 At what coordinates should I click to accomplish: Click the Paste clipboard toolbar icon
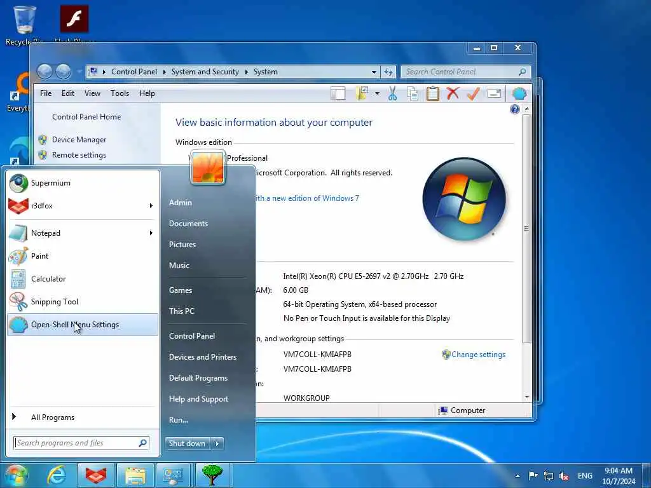pos(432,94)
